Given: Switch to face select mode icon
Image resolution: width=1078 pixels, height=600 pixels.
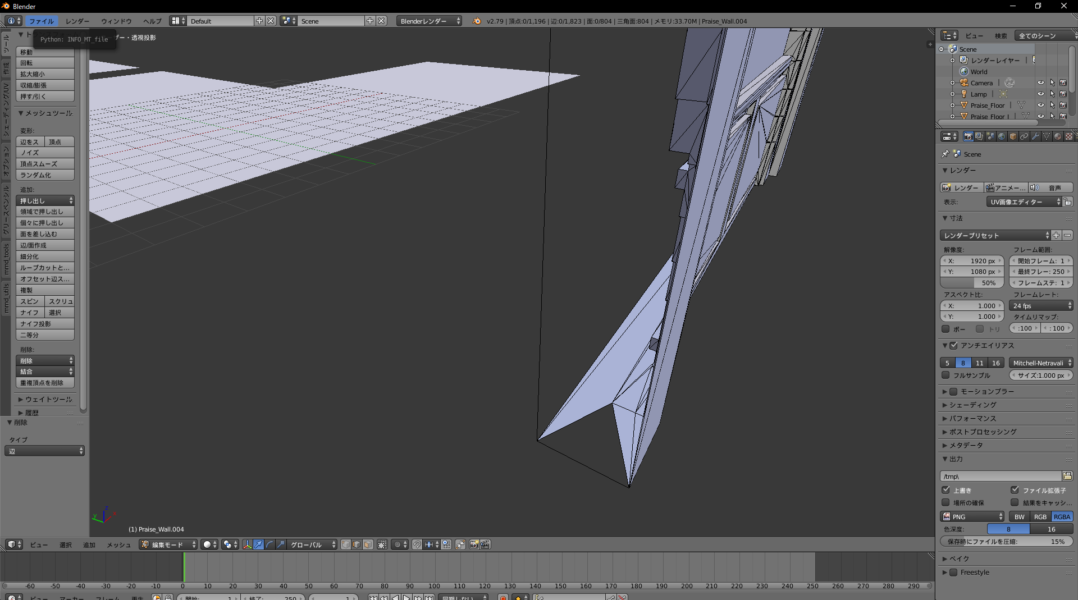Looking at the screenshot, I should 368,544.
